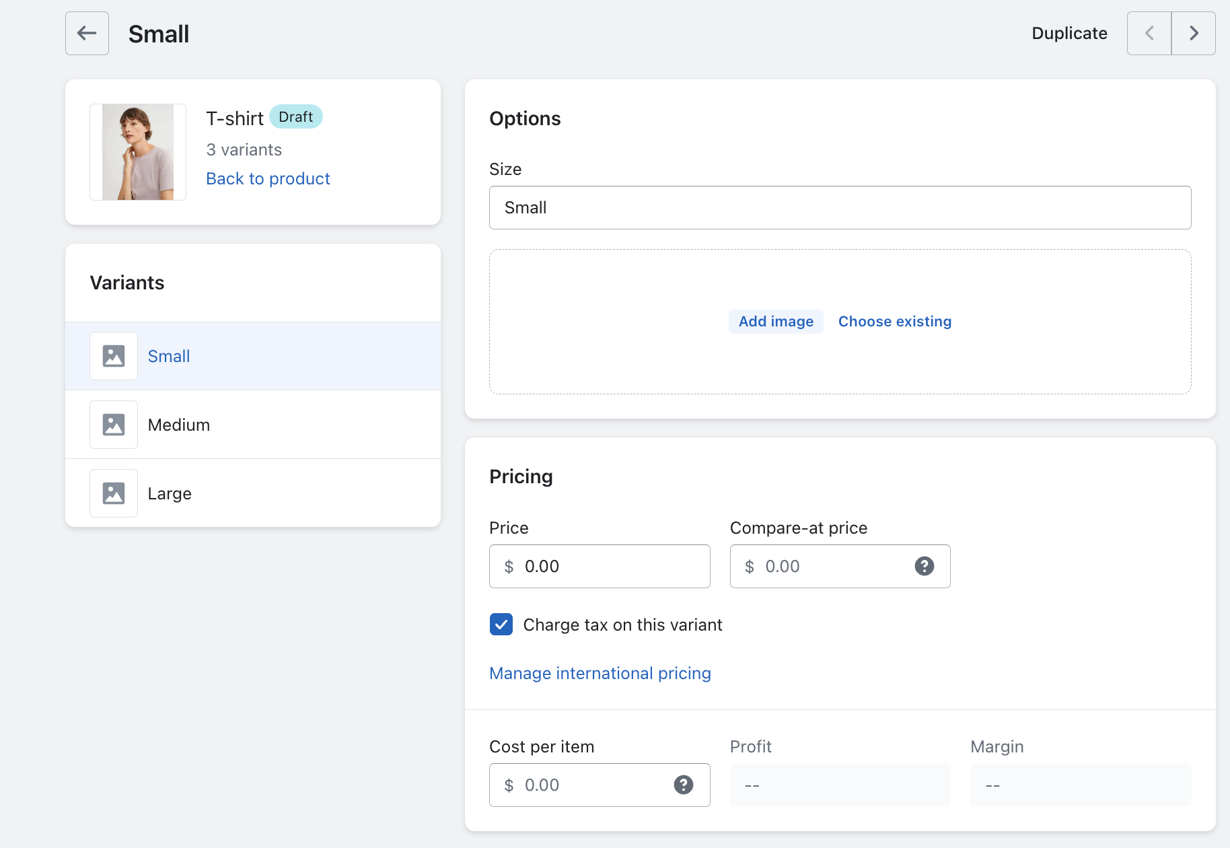
Task: Go to next variant chevron
Action: pyautogui.click(x=1194, y=33)
